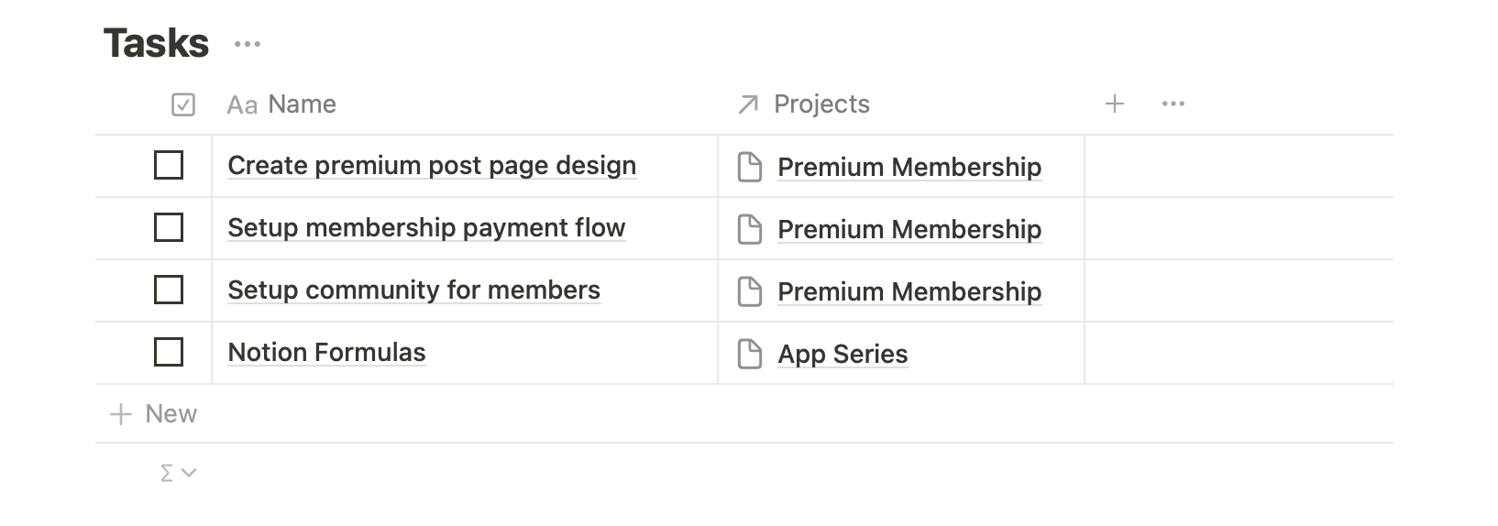1498x526 pixels.
Task: Click the Tasks database title
Action: point(157,43)
